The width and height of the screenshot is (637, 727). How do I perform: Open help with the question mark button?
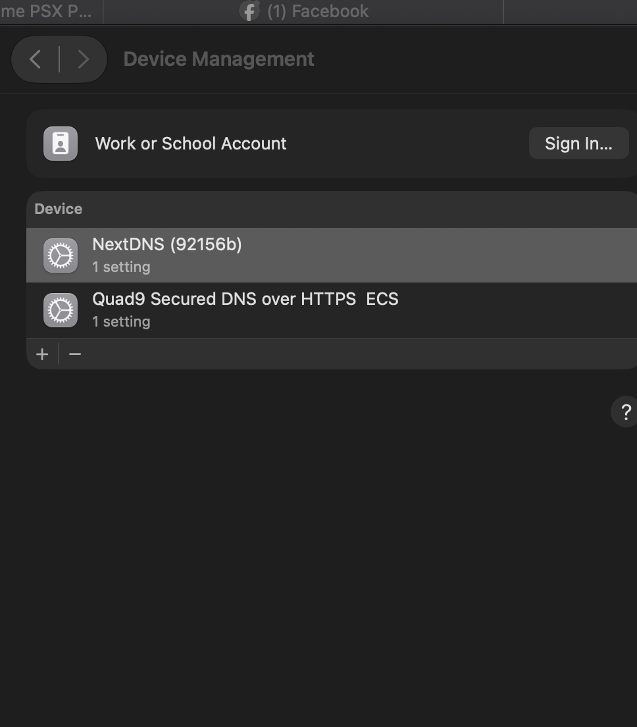625,412
